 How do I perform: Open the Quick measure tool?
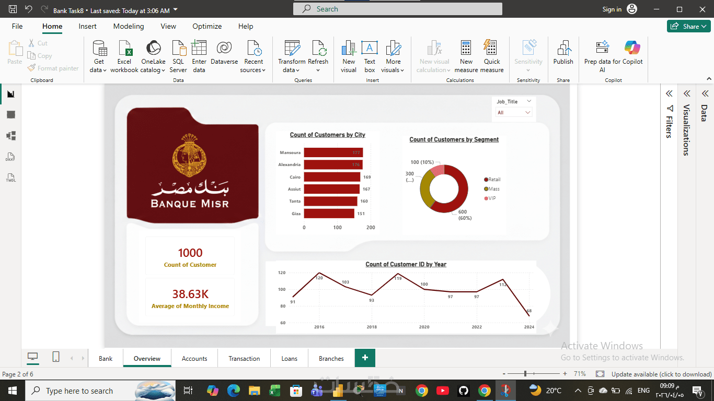click(x=492, y=56)
